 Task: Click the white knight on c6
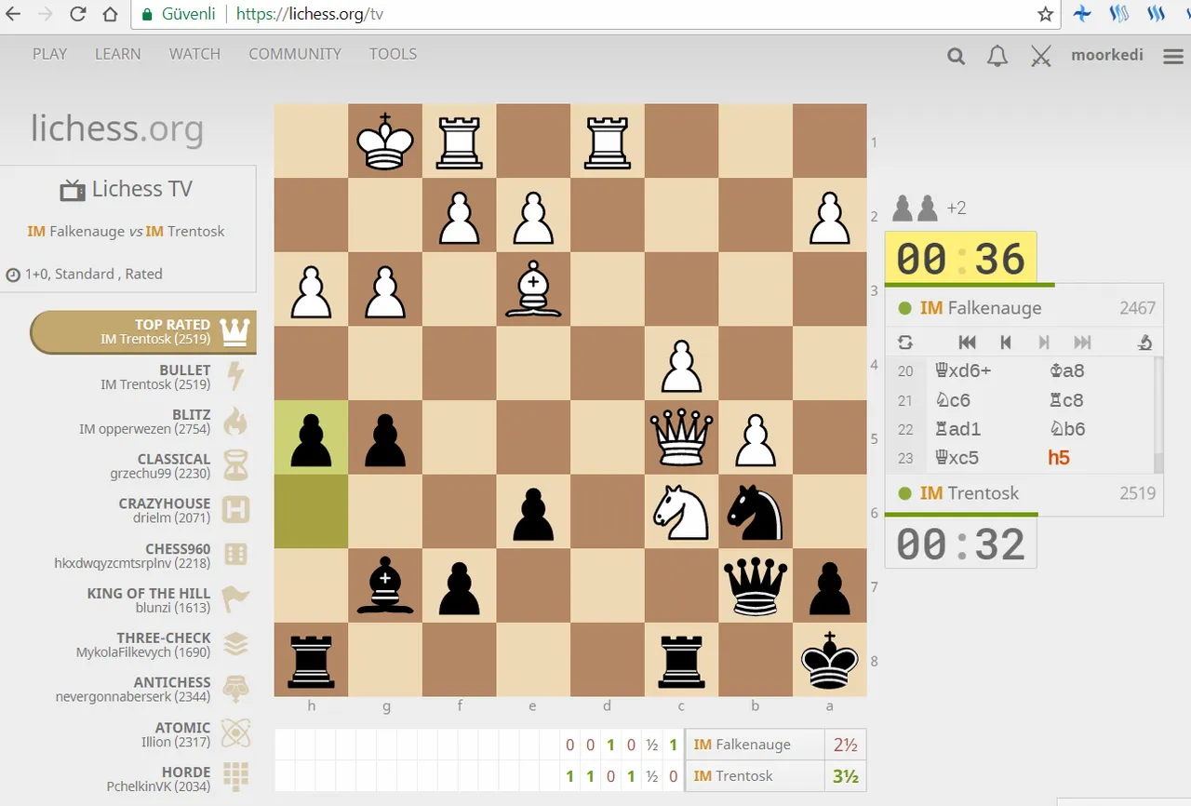pyautogui.click(x=682, y=511)
